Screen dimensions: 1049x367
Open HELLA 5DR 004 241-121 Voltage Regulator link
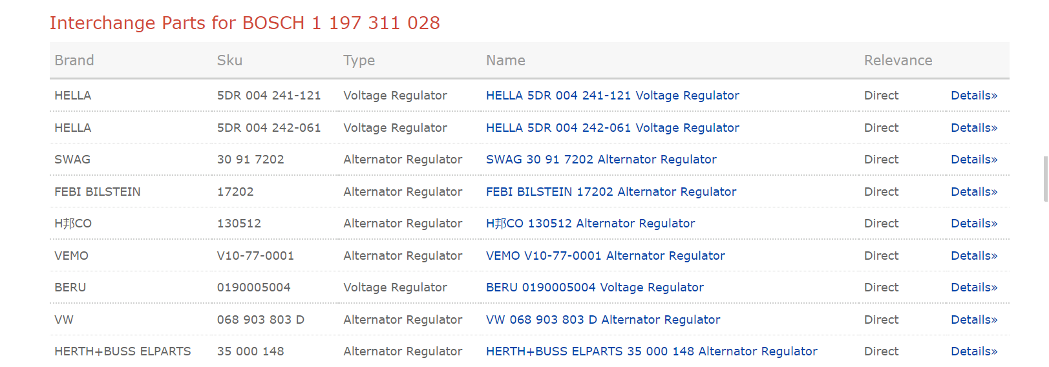(x=612, y=96)
